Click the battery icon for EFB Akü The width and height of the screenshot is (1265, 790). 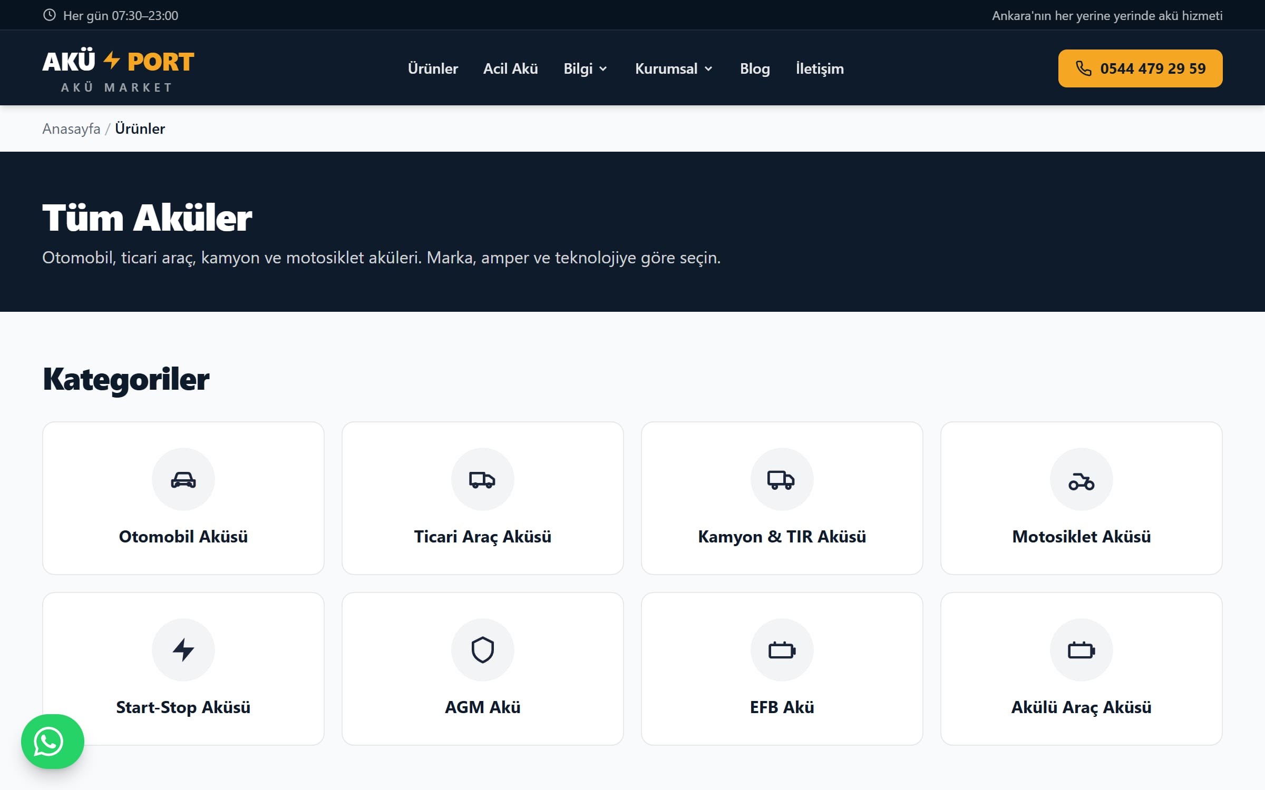[782, 650]
